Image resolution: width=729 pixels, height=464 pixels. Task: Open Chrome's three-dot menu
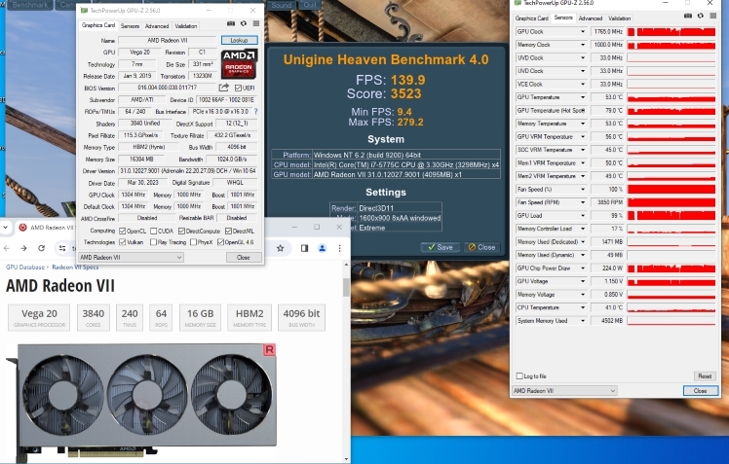(338, 248)
